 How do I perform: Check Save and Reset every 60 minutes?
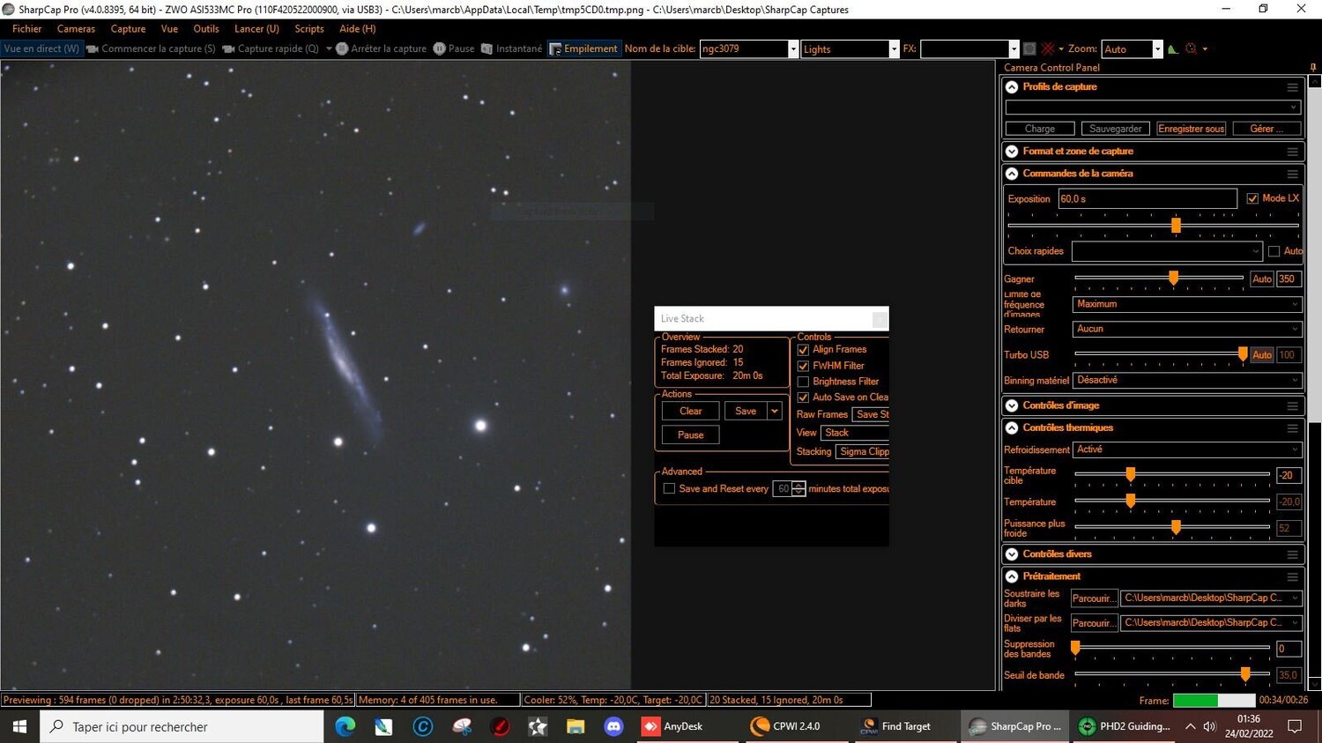[670, 488]
